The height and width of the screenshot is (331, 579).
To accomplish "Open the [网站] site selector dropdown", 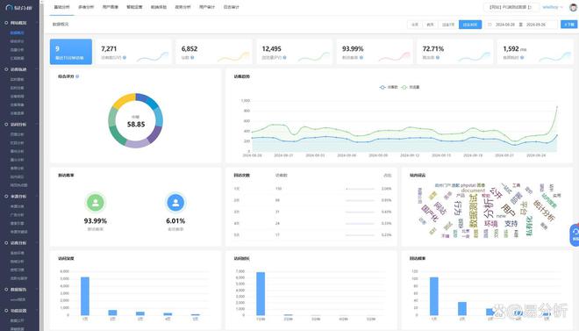I will (511, 7).
